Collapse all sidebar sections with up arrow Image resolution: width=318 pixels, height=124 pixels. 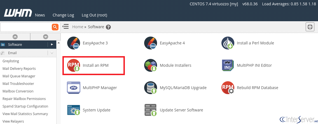pos(15,37)
